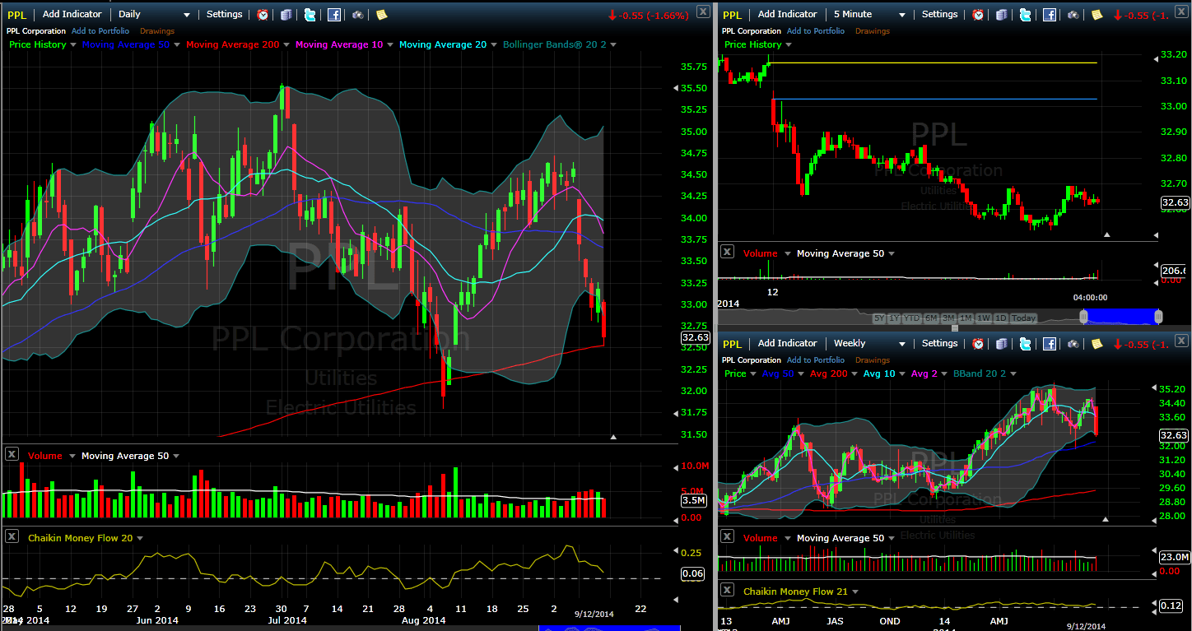Click Daily volume Moving Average 50 label
The width and height of the screenshot is (1192, 631).
point(124,456)
